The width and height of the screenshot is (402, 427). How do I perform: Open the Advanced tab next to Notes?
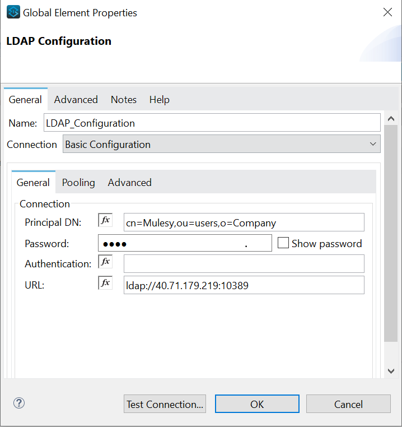coord(76,100)
